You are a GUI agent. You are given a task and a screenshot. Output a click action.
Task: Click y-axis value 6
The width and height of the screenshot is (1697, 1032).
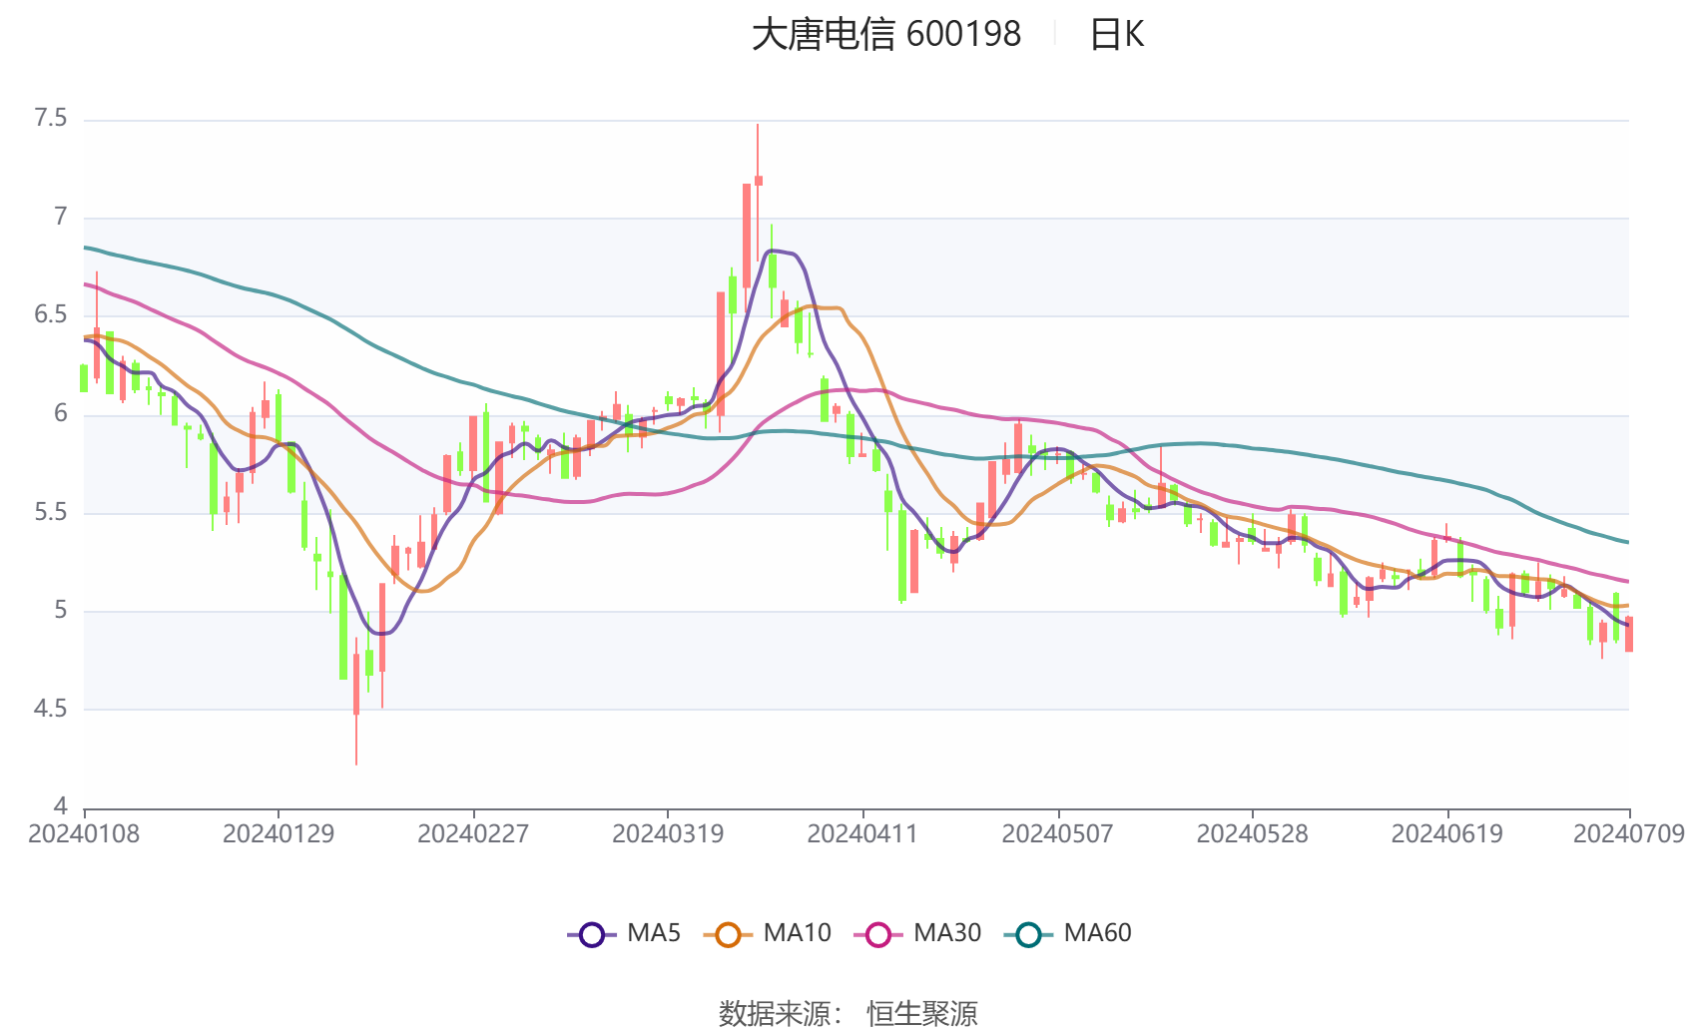(61, 413)
